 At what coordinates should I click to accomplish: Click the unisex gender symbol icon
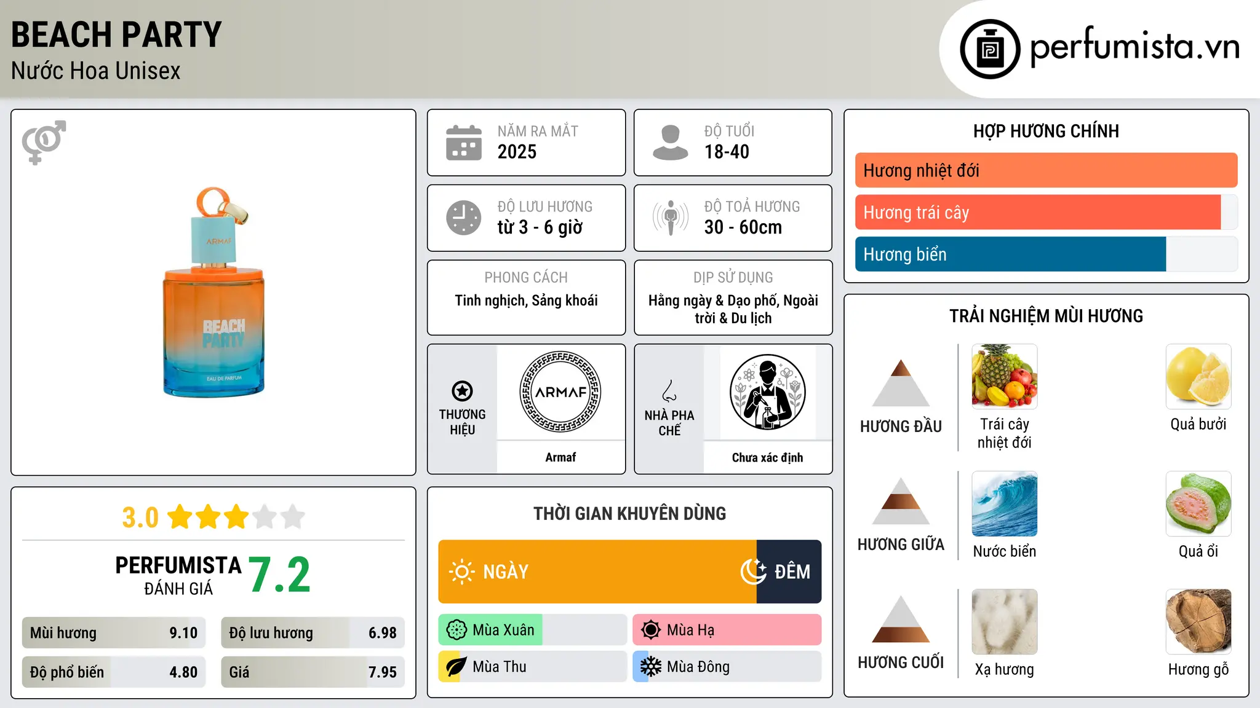[x=44, y=142]
